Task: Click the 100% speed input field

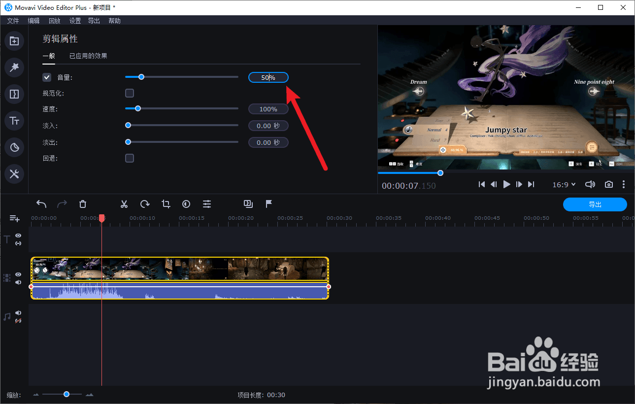Action: (x=268, y=109)
